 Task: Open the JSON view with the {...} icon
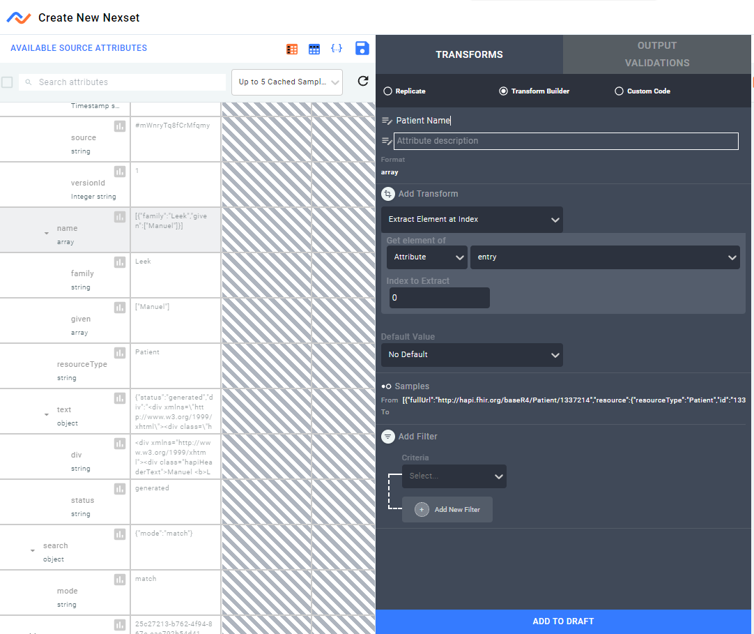[x=337, y=49]
